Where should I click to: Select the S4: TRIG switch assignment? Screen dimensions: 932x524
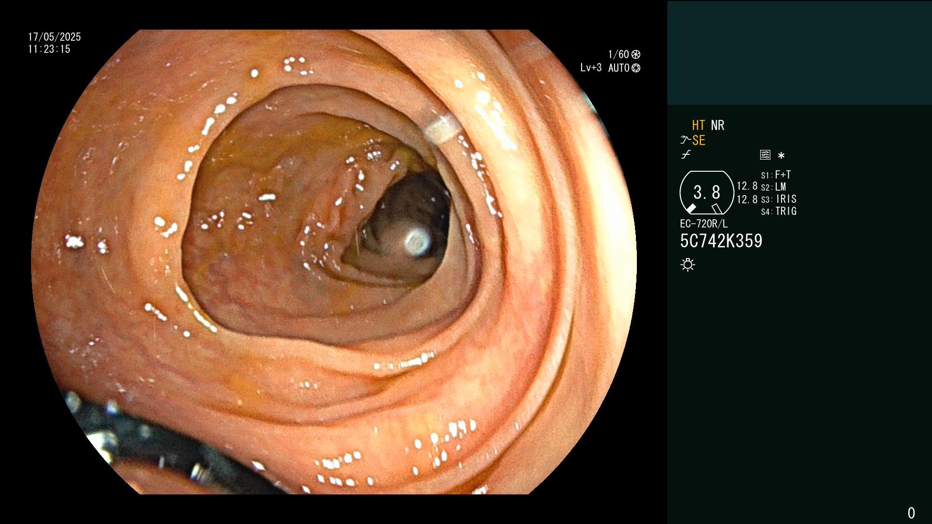779,211
